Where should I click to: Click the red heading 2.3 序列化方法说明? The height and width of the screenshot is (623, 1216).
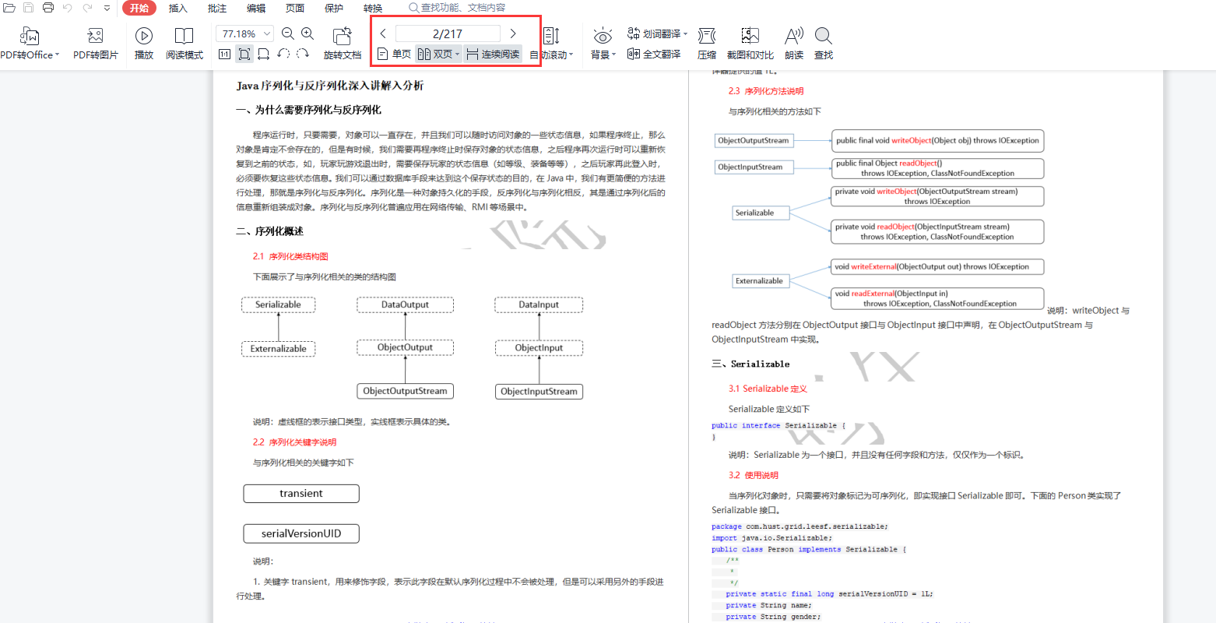coord(766,91)
